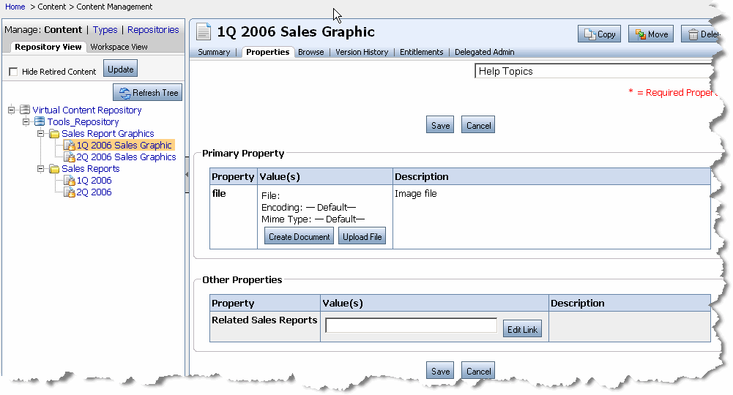
Task: Refresh the repository tree
Action: tap(147, 93)
